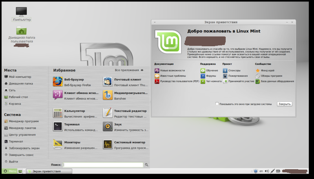
Task: Open the Принимайте участие link
Action: [241, 81]
